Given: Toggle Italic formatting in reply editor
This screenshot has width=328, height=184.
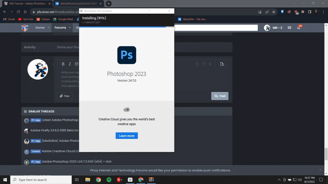Looking at the screenshot, I should click(x=70, y=64).
